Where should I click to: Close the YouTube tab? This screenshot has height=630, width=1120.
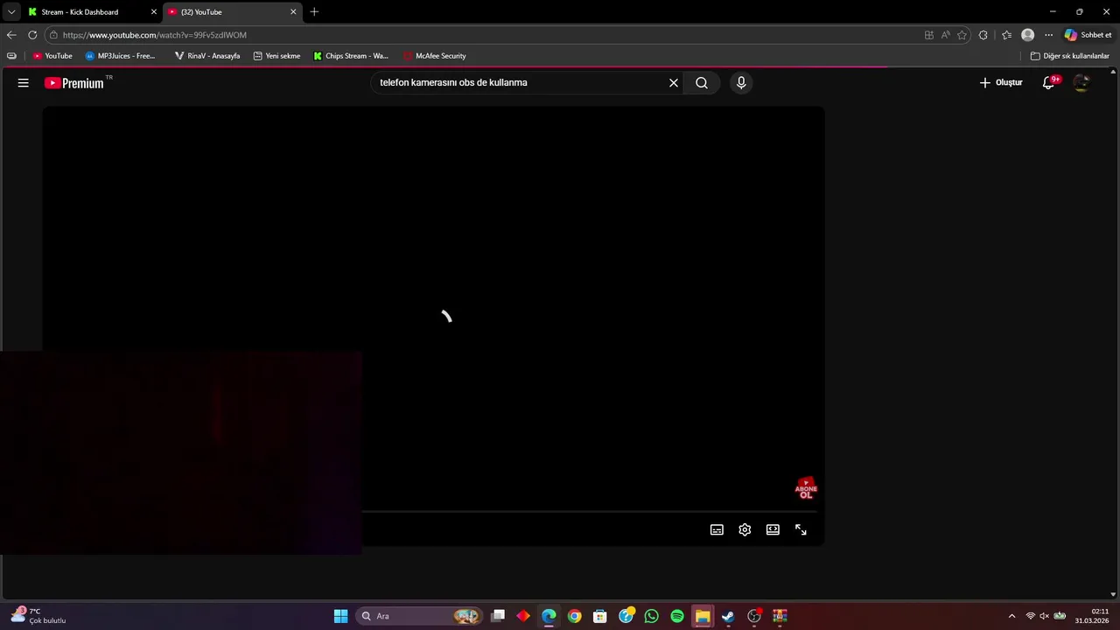tap(293, 12)
